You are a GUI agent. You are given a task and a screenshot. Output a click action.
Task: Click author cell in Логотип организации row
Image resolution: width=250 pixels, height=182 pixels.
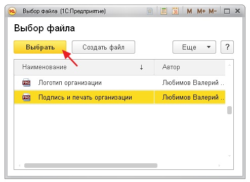(x=190, y=82)
